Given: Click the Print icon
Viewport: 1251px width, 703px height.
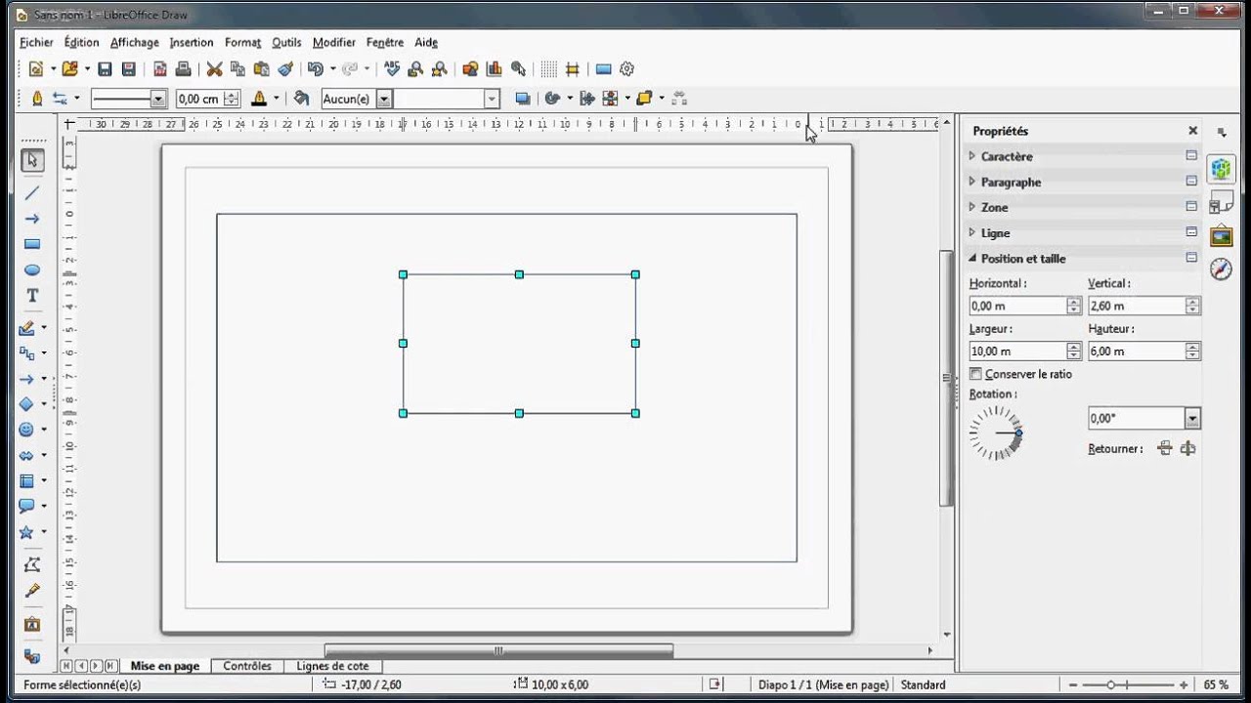Looking at the screenshot, I should 183,69.
